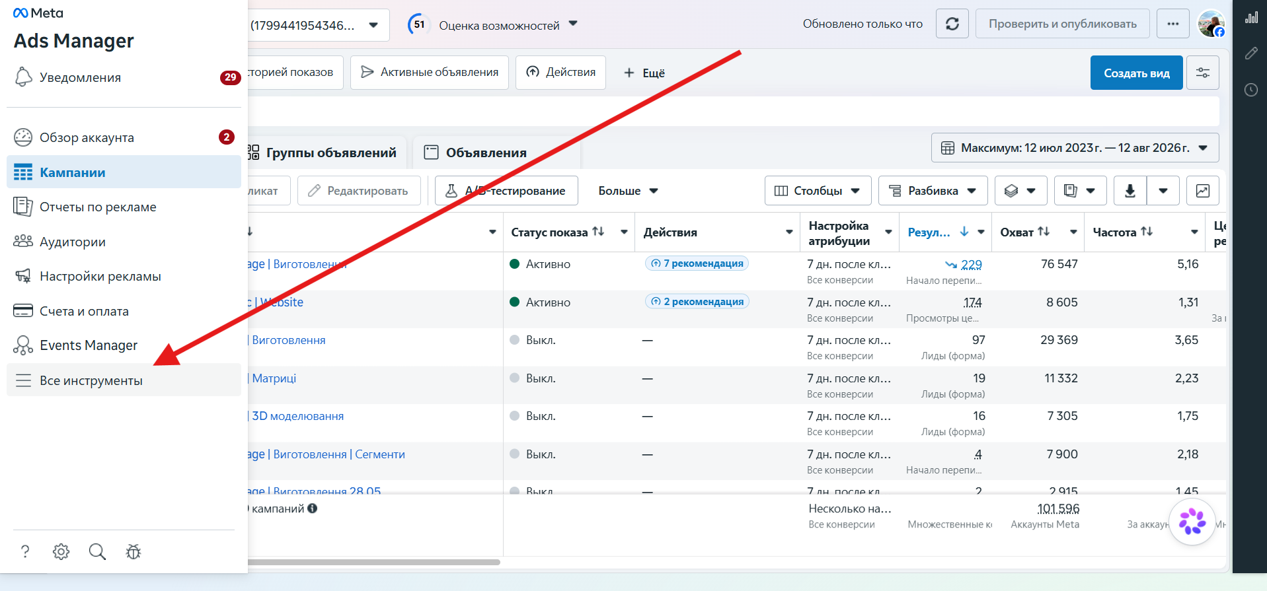Open the '3D моделювання' campaign link

click(298, 416)
